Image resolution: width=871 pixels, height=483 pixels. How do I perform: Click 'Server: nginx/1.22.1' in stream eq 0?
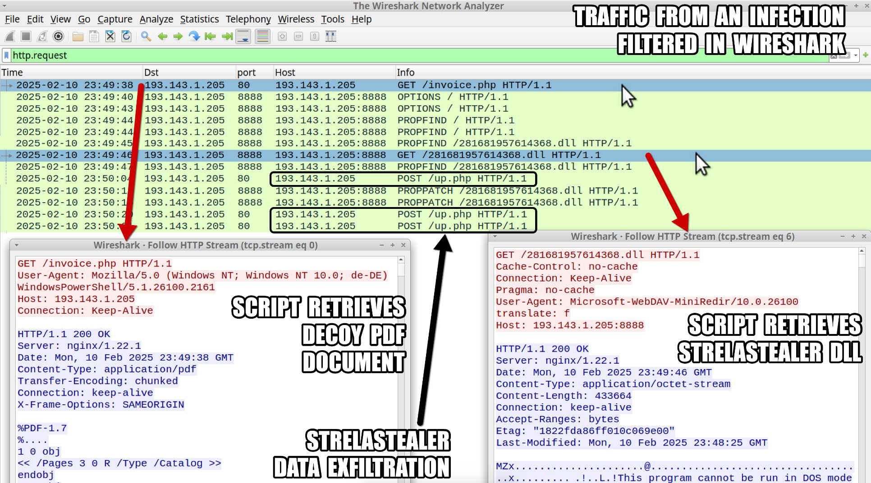pos(79,346)
